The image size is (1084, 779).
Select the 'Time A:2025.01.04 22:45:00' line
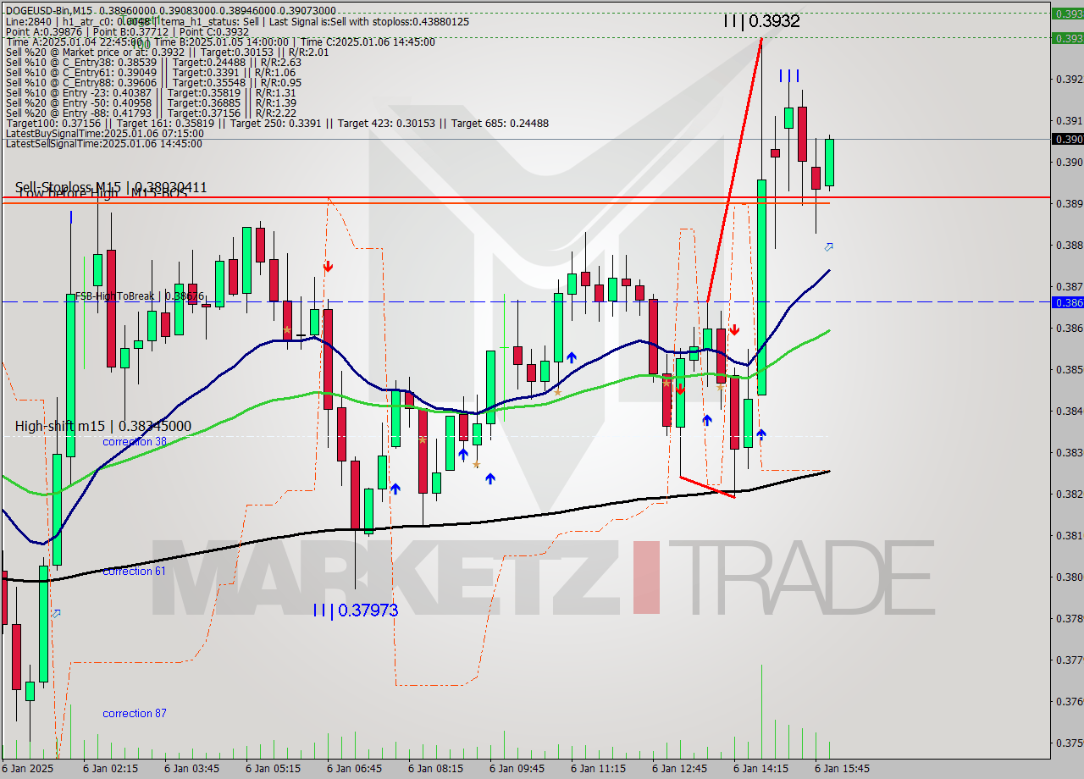coord(220,41)
